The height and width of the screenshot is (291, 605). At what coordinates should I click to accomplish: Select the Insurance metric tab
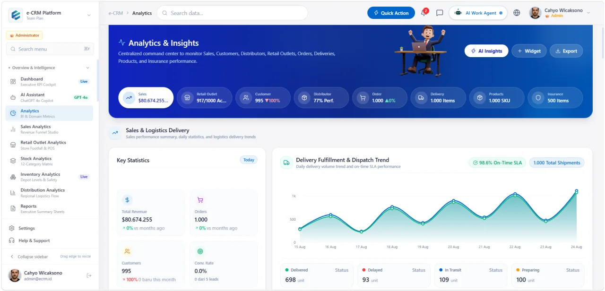(555, 98)
